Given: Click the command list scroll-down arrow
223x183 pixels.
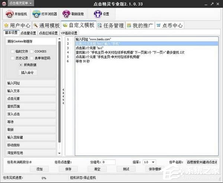Looking at the screenshot, I should (59, 153).
